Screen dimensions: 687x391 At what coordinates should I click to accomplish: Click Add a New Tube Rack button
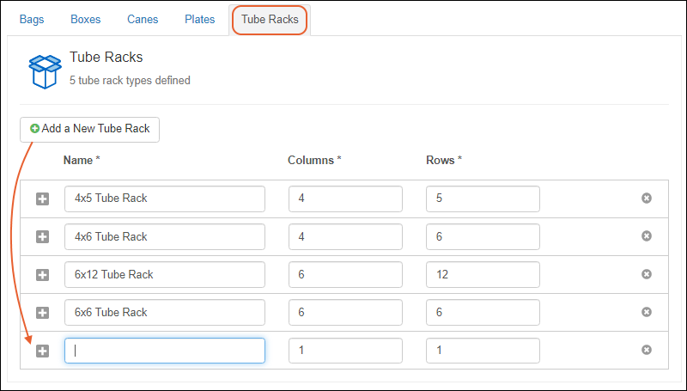[90, 129]
